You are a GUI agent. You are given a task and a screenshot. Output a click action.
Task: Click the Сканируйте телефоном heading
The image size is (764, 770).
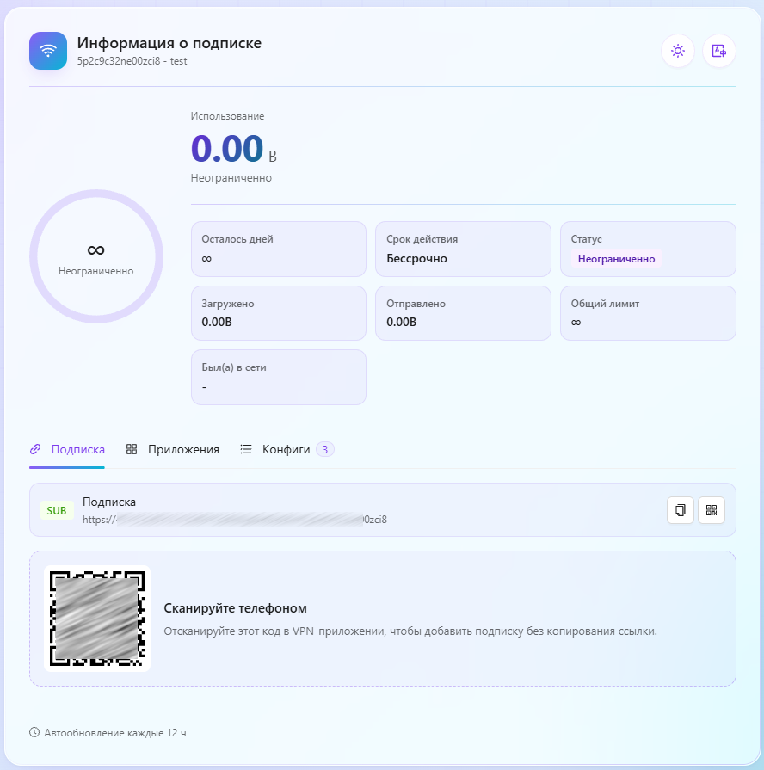coord(235,608)
